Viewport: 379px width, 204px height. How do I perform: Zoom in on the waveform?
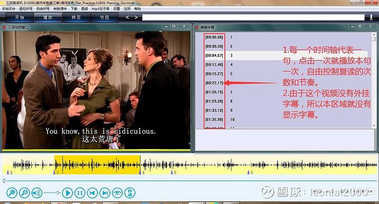(11, 193)
